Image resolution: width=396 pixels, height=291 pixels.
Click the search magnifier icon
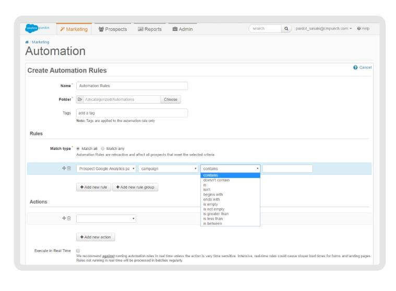287,29
